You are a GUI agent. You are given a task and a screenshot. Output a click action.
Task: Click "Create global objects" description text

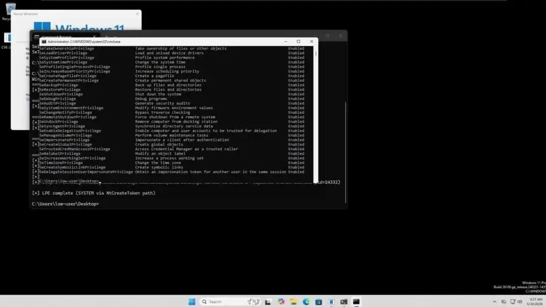[x=159, y=145]
